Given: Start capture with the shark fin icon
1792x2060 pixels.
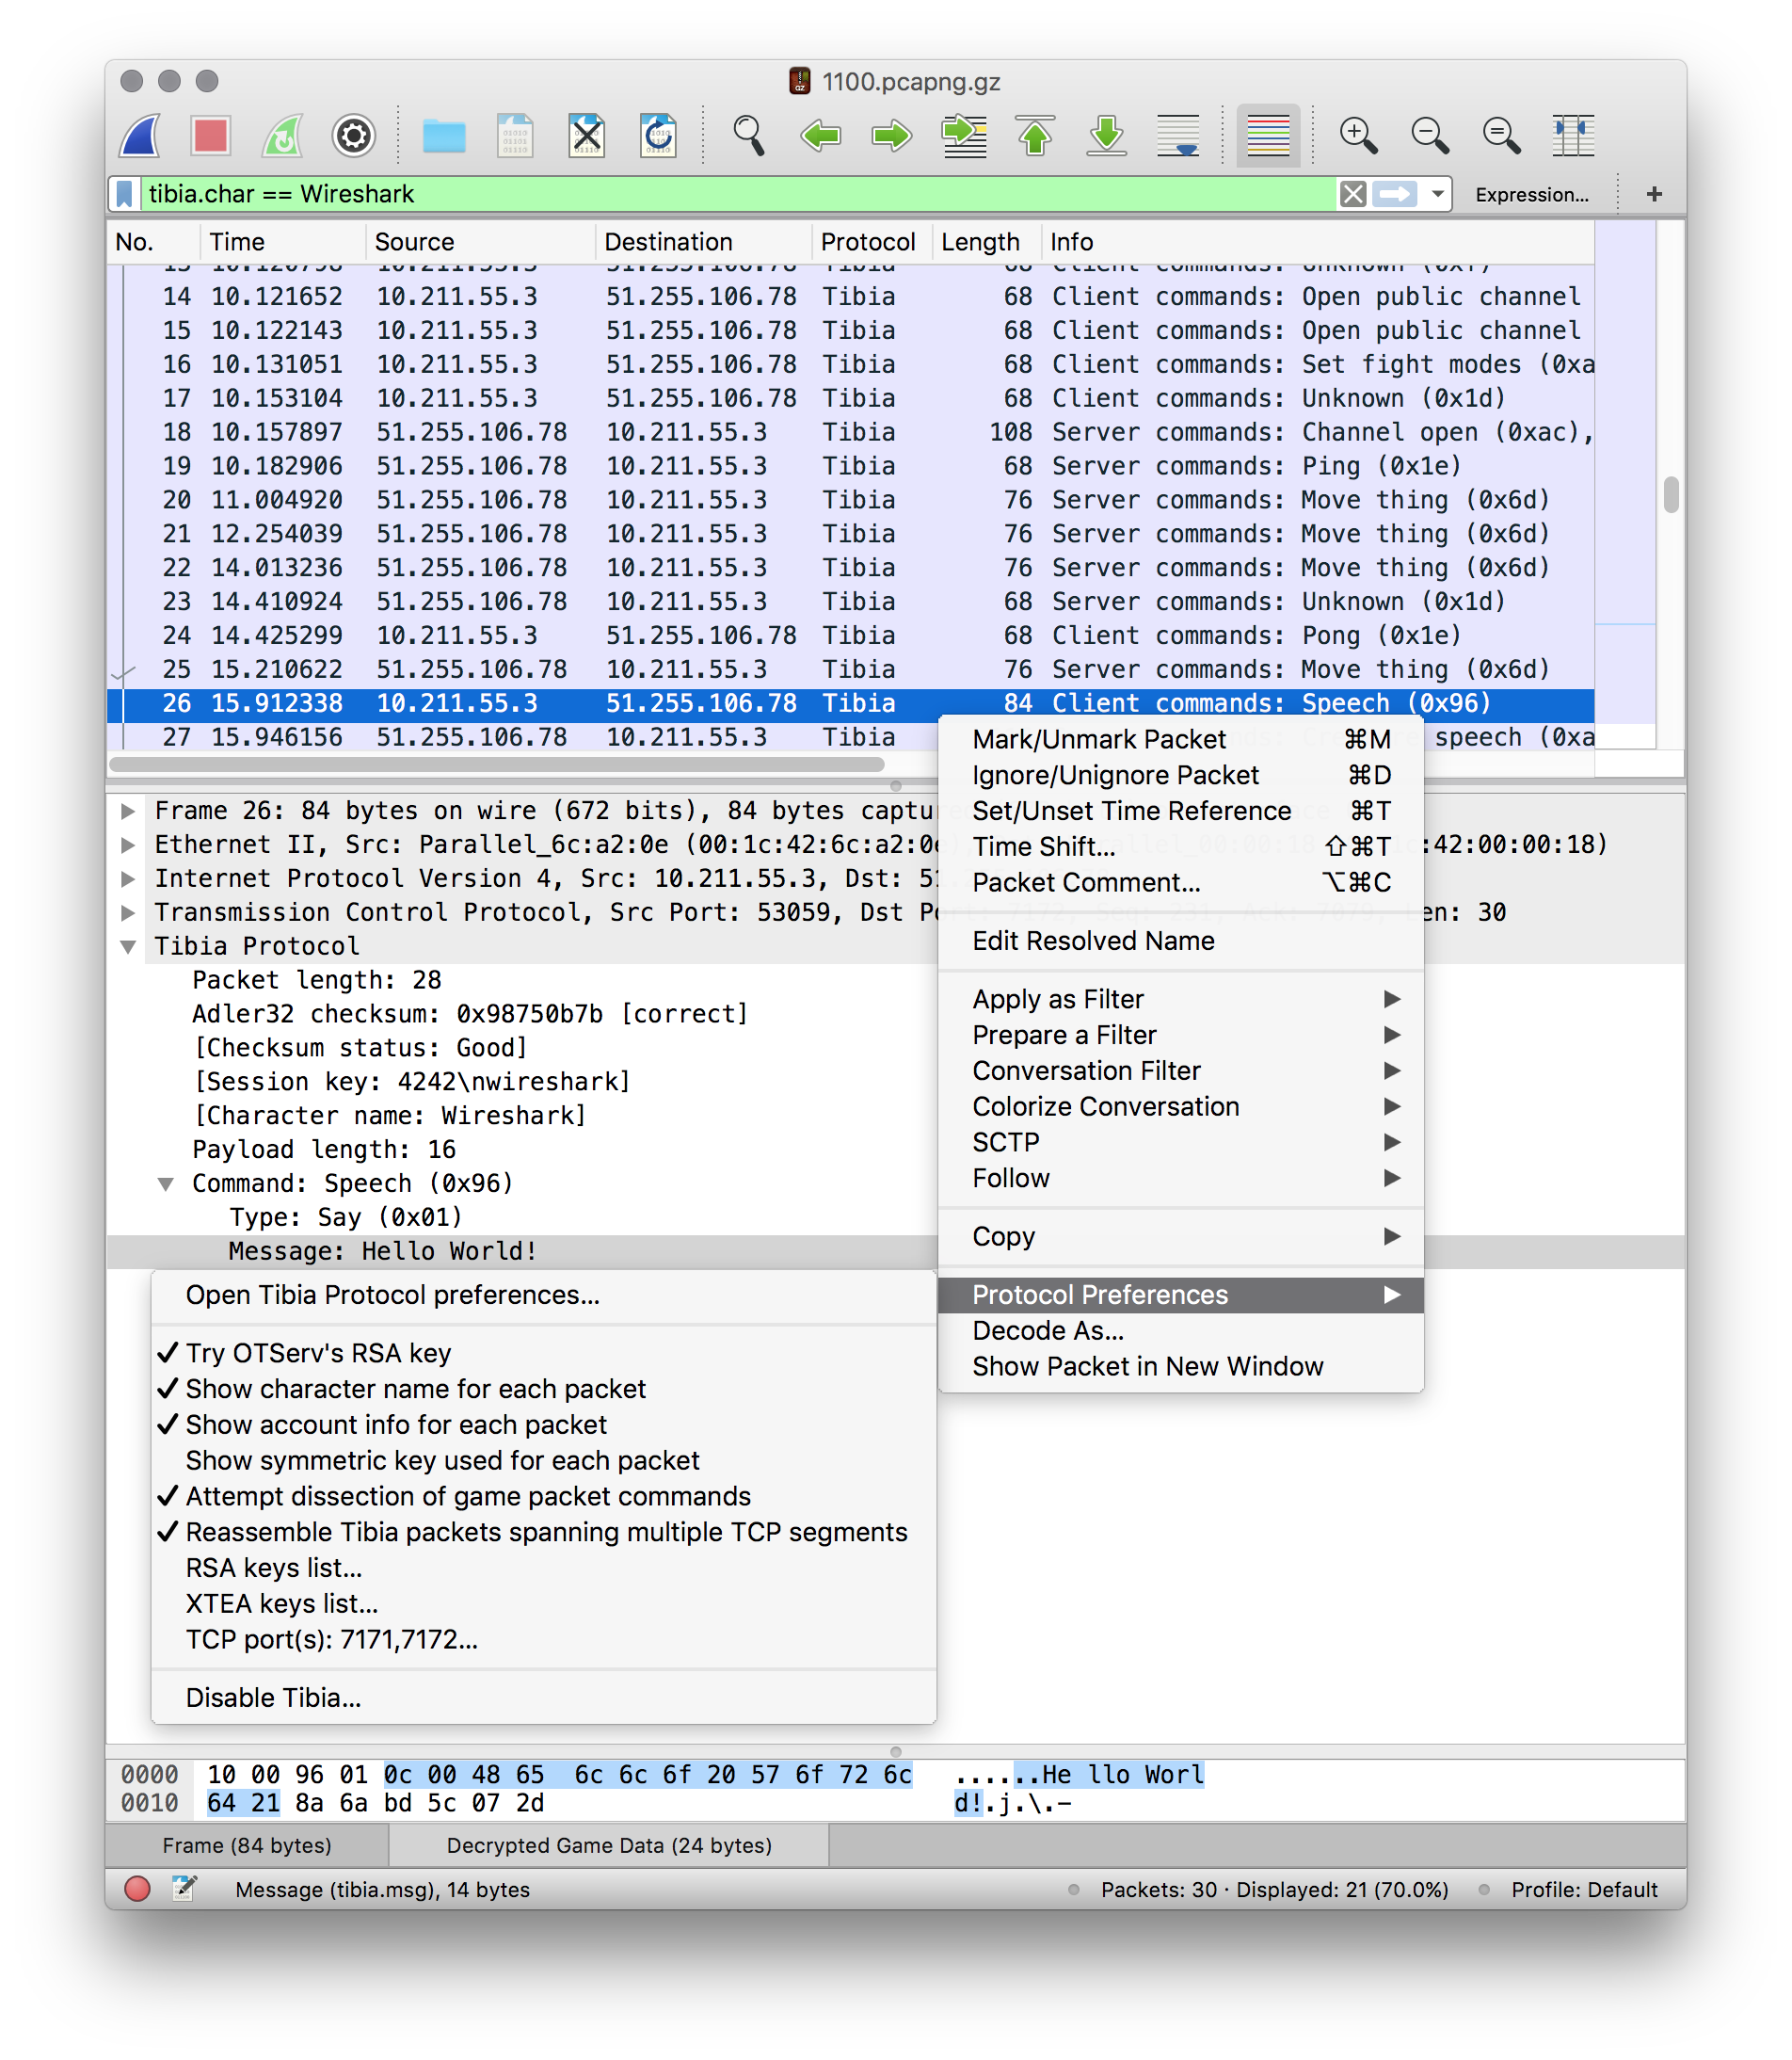Looking at the screenshot, I should (x=141, y=135).
